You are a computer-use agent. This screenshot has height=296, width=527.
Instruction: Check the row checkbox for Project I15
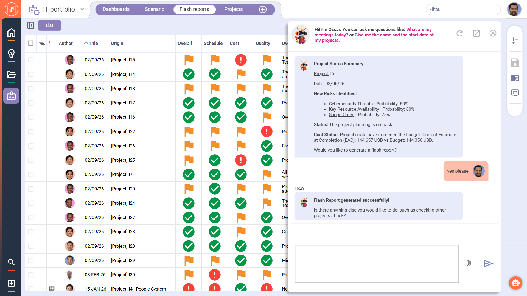pyautogui.click(x=31, y=60)
